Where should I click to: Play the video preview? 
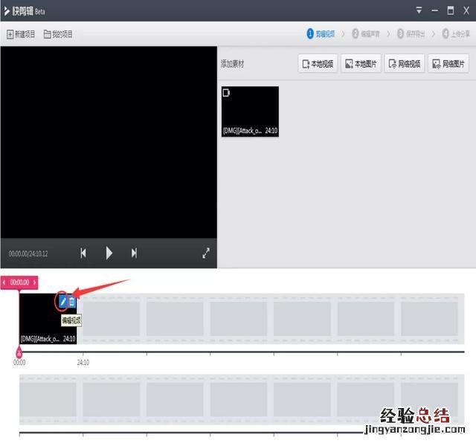[x=109, y=253]
